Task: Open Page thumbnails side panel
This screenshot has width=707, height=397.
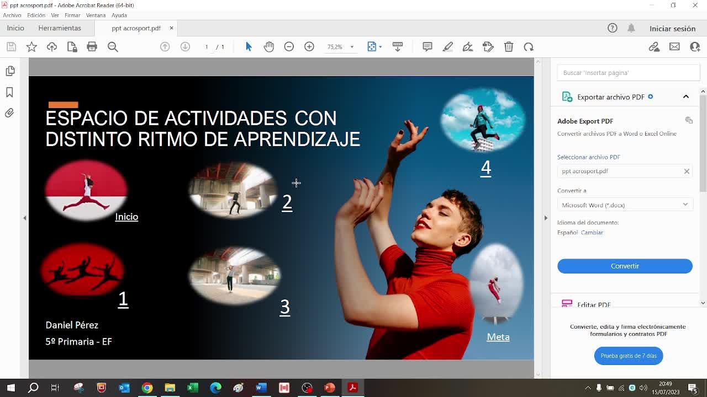Action: pos(9,71)
